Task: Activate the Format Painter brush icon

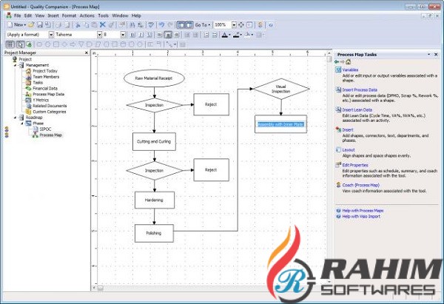Action: click(111, 25)
